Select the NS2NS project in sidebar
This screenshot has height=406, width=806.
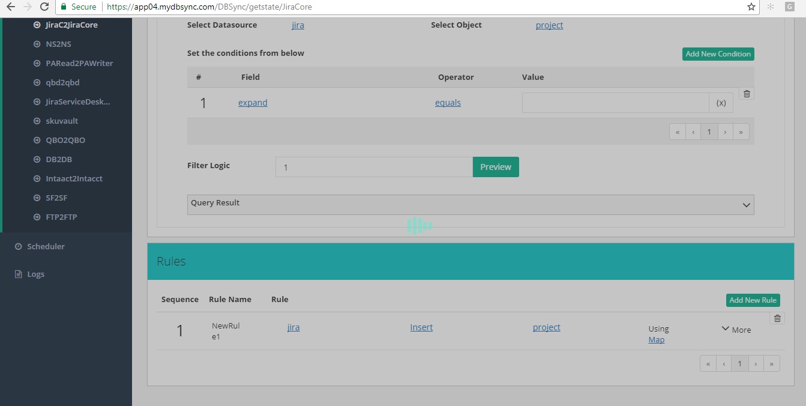pos(58,44)
